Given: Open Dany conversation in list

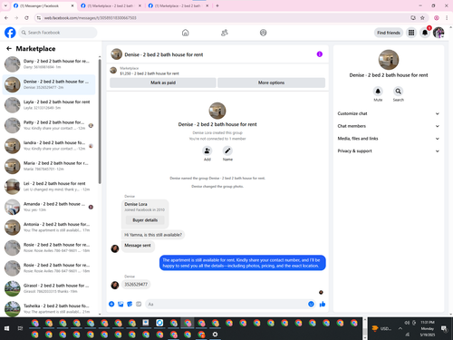Looking at the screenshot, I should point(49,64).
